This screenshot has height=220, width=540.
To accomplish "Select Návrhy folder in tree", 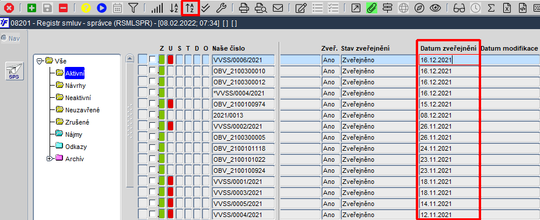I will tap(75, 86).
